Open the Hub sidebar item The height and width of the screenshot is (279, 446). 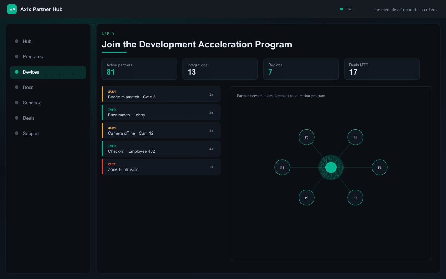48,41
